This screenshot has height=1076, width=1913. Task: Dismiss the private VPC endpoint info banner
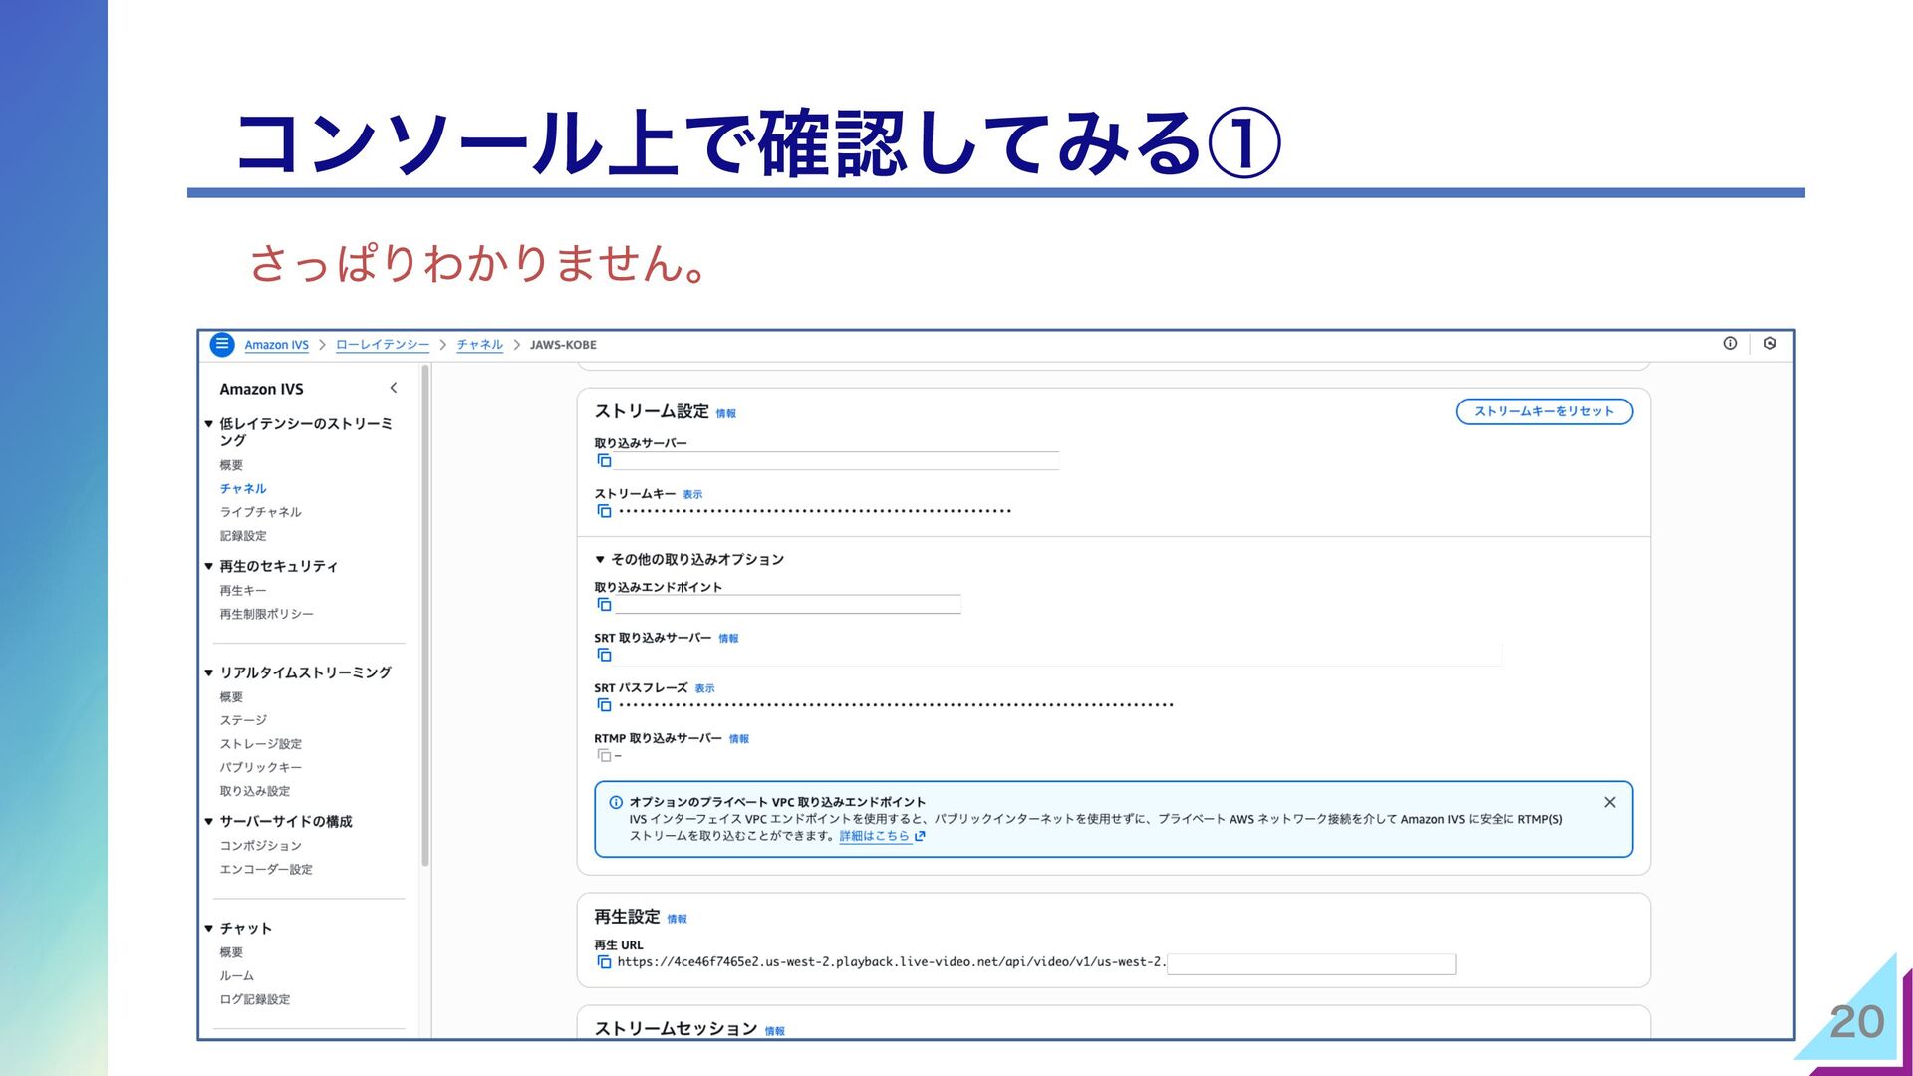click(1609, 803)
